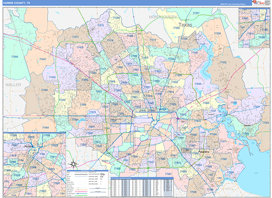
Task: Select ZIP code 77494
Action: (45, 128)
